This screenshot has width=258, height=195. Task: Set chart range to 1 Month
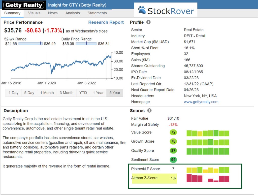click(47, 93)
